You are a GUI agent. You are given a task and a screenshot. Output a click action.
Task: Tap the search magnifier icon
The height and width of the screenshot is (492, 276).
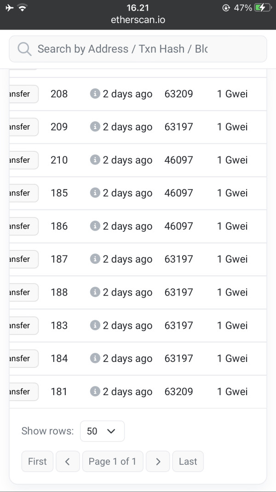(24, 49)
